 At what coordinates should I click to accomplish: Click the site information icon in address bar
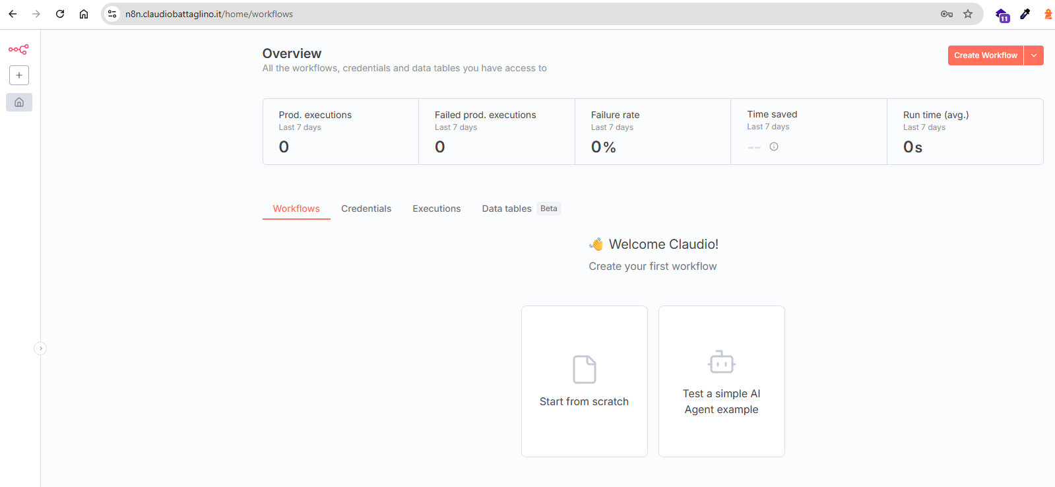[x=112, y=14]
